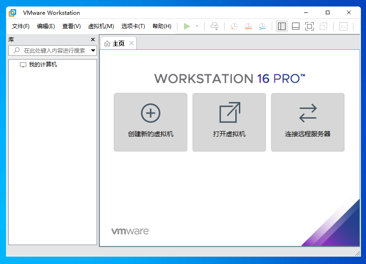Toggle the Unity mode icon
The width and height of the screenshot is (366, 264).
pyautogui.click(x=323, y=26)
